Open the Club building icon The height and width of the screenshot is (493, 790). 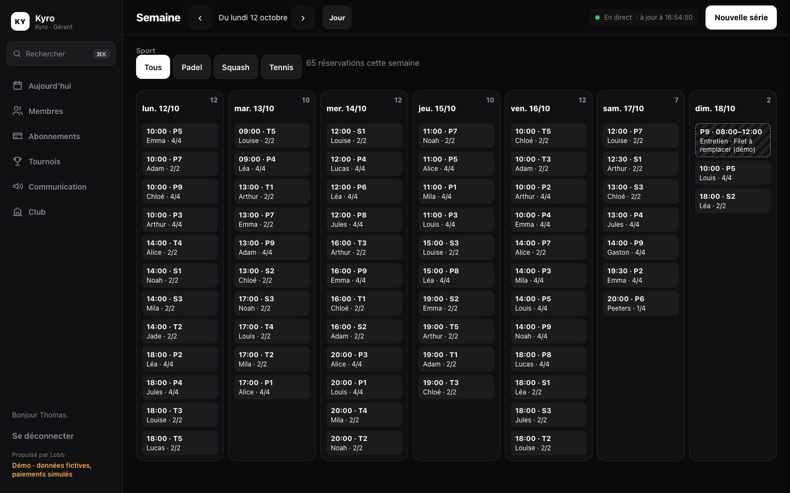18,211
